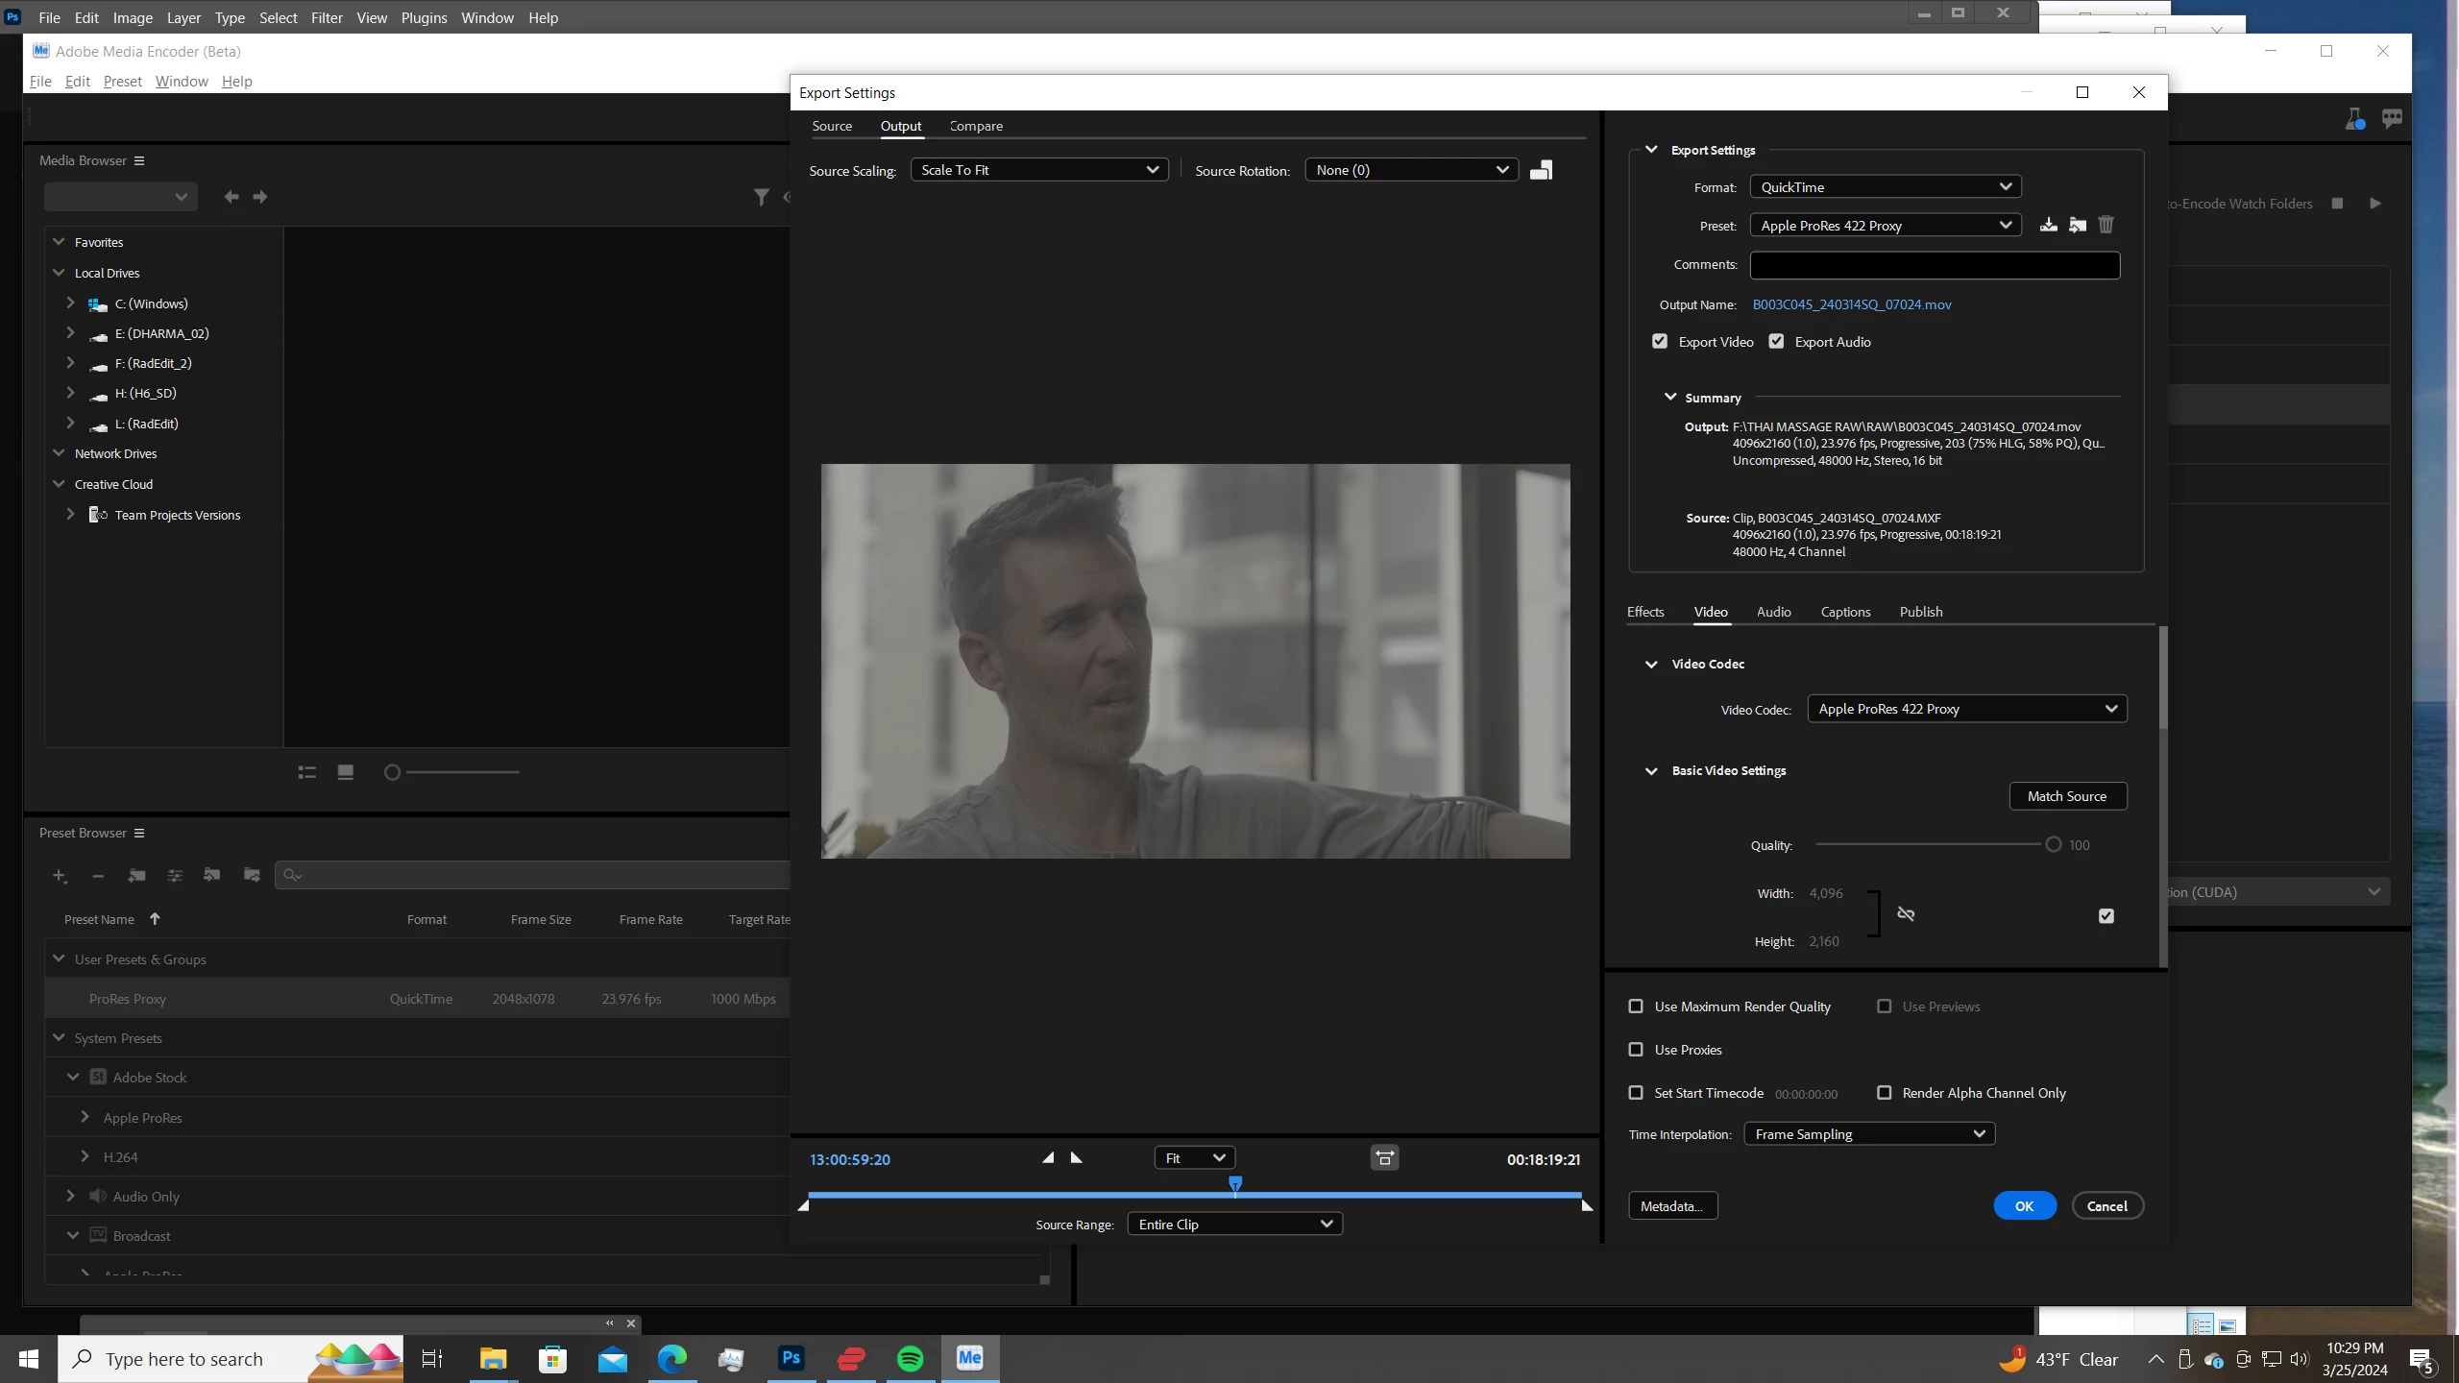Uncheck the Export Audio checkbox
The width and height of the screenshot is (2459, 1383).
coord(1776,342)
